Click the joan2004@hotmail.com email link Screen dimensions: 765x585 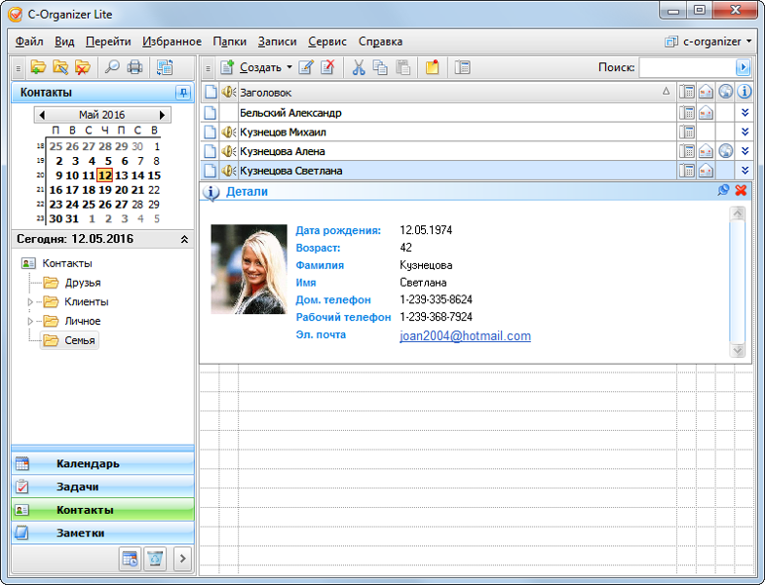click(x=465, y=335)
